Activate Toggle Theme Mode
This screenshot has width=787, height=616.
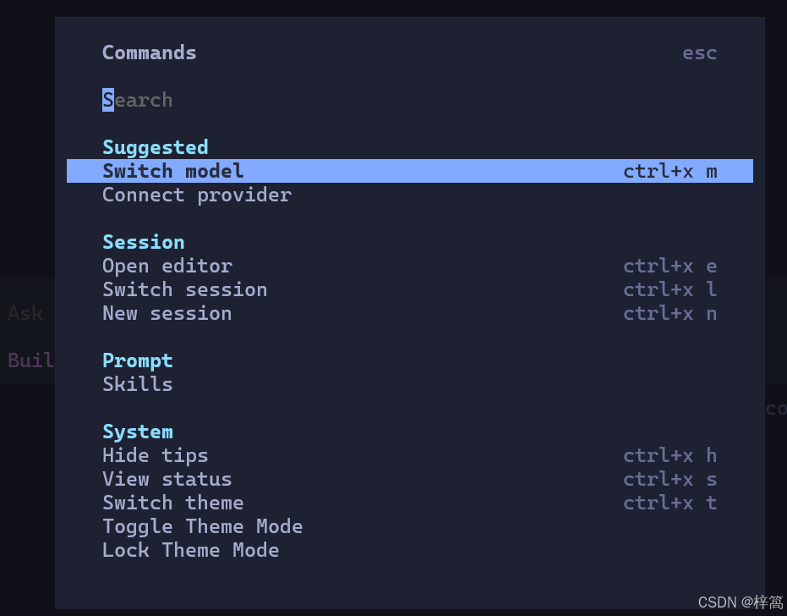click(x=409, y=526)
